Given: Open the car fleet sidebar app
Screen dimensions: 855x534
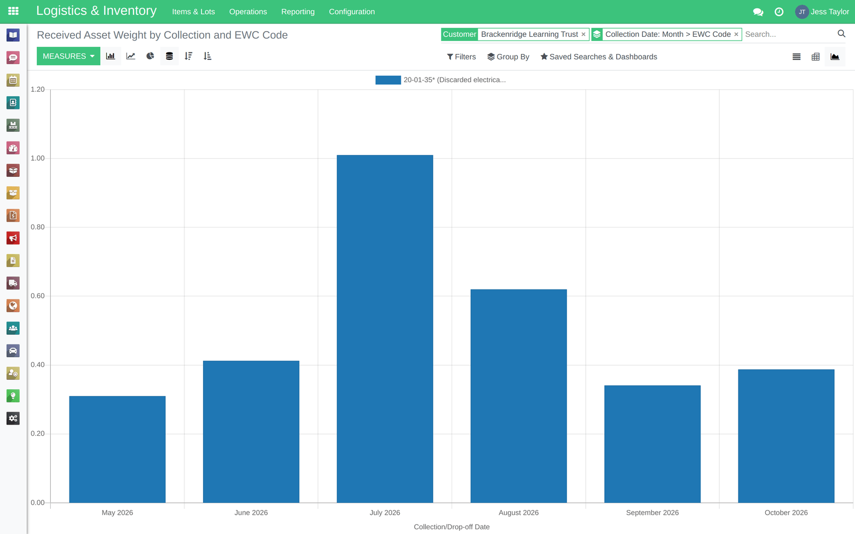Looking at the screenshot, I should (13, 351).
